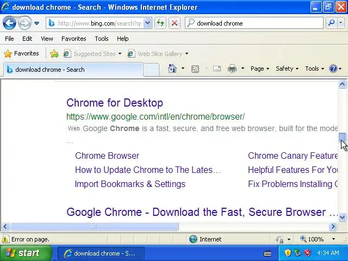The height and width of the screenshot is (261, 348).
Task: Click the search magnifier button on right
Action: coord(331,23)
